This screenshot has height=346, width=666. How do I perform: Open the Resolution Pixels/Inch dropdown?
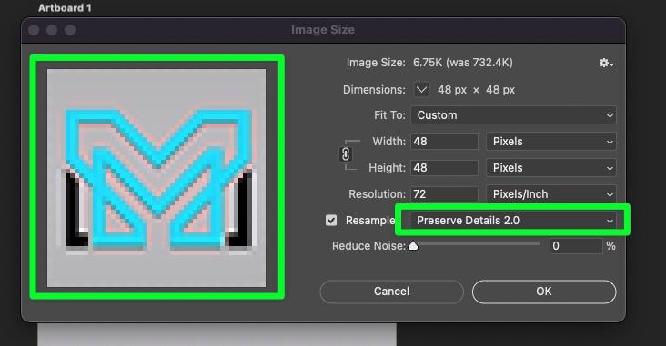coord(550,193)
